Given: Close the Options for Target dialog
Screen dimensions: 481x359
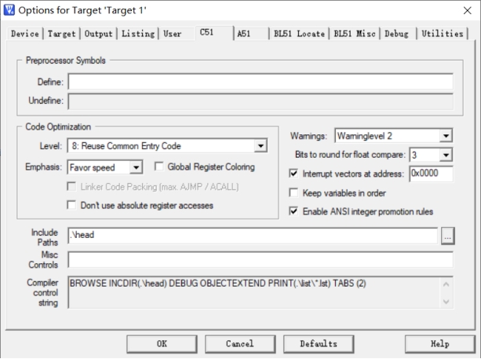Looking at the screenshot, I should pyautogui.click(x=468, y=11).
